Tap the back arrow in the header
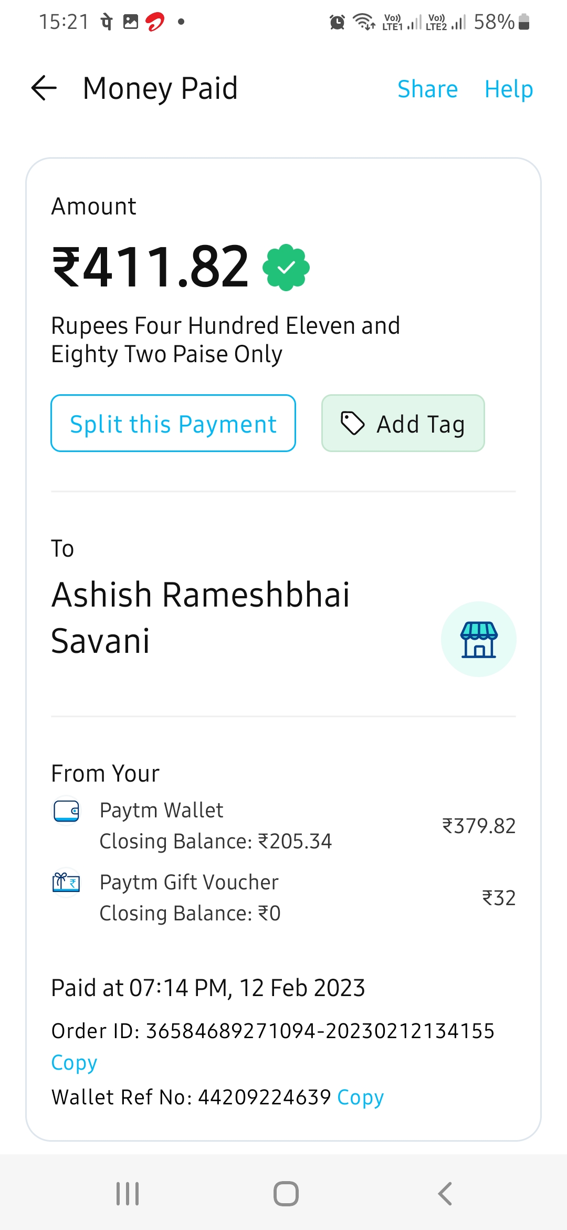This screenshot has height=1230, width=567. (44, 88)
